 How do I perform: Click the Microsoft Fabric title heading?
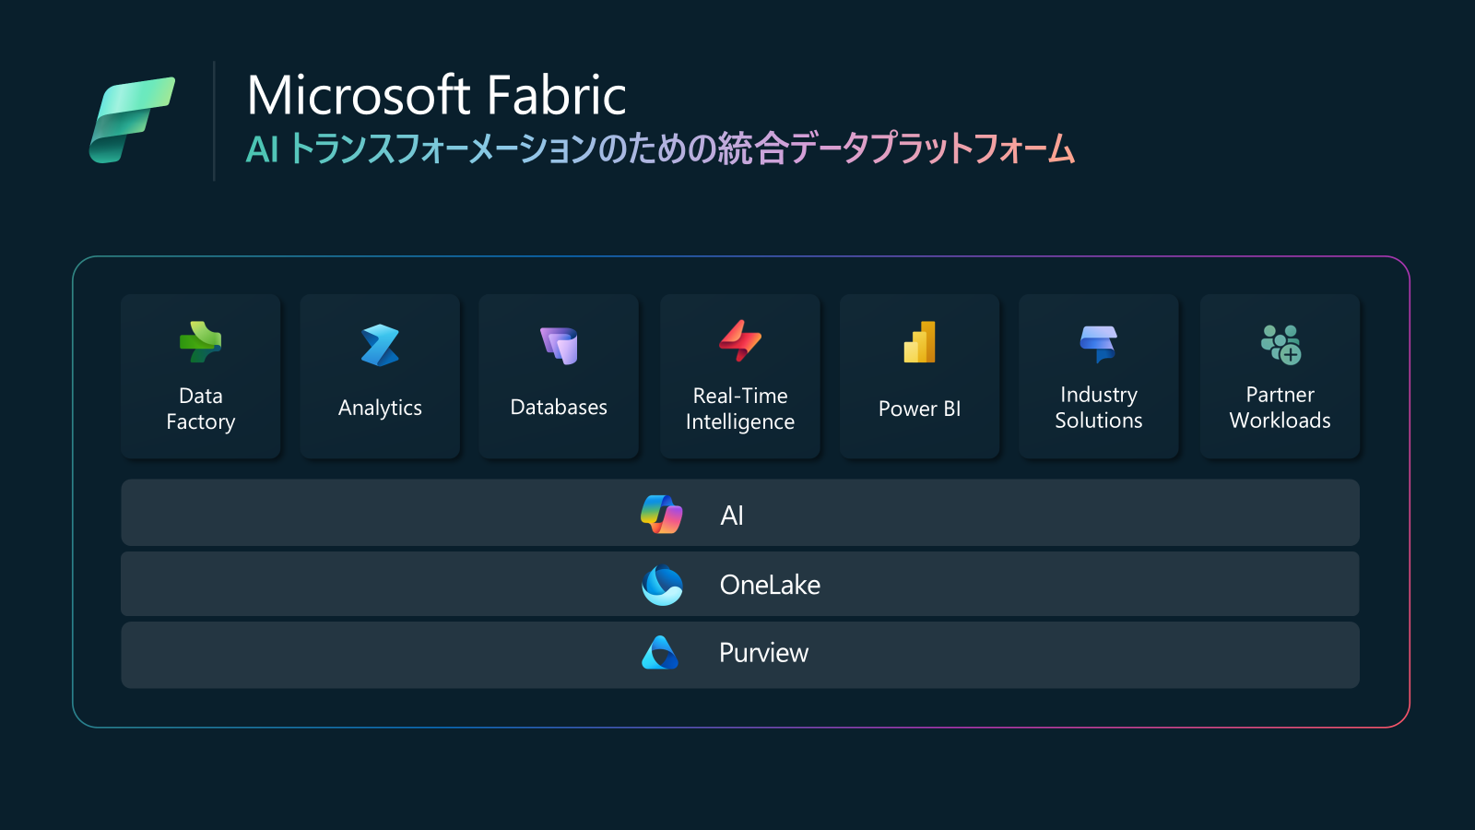(x=437, y=95)
